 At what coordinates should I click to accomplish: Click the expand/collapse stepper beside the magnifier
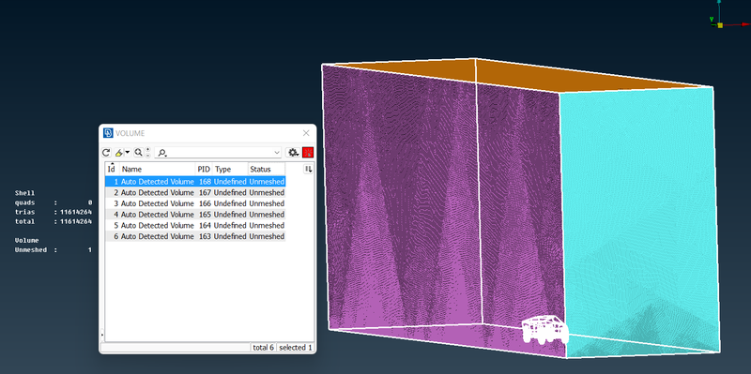pyautogui.click(x=148, y=153)
